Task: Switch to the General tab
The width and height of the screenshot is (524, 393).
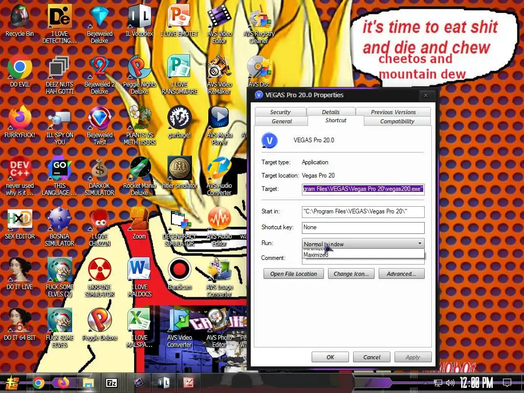Action: point(282,121)
